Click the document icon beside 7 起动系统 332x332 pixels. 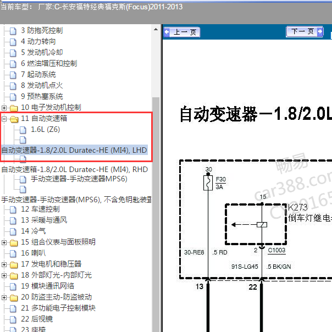tap(13, 75)
